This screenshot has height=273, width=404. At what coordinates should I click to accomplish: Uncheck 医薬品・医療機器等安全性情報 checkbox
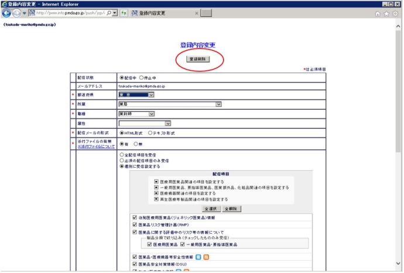(x=135, y=257)
